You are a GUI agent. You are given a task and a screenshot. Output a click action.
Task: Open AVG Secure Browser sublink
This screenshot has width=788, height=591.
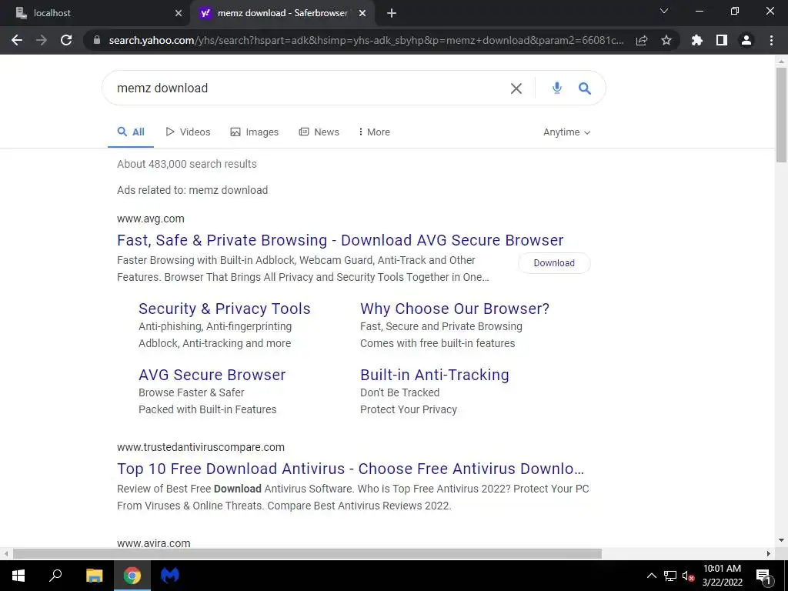tap(212, 375)
